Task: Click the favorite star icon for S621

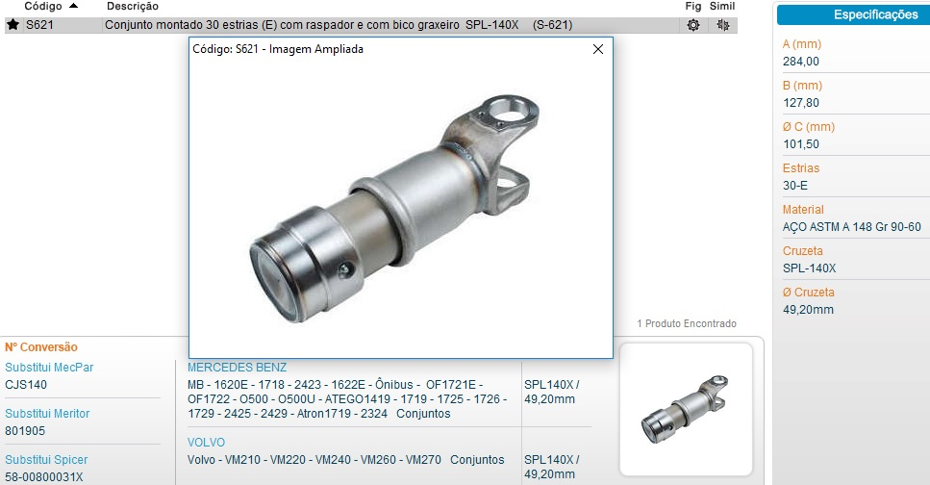Action: coord(13,25)
